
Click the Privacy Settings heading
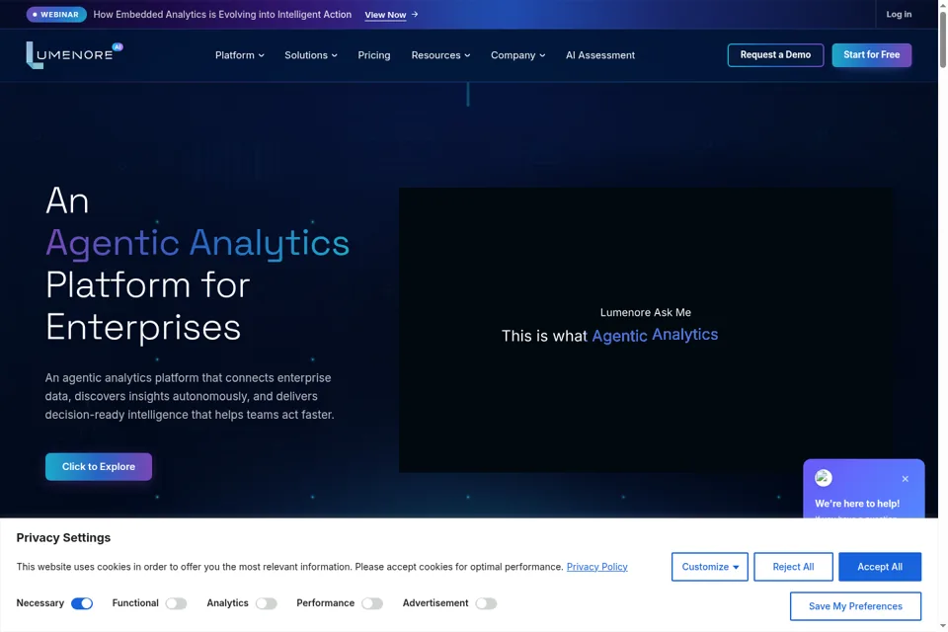click(63, 537)
